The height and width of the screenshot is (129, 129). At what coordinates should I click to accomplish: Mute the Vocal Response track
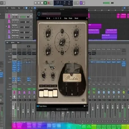pos(13,32)
